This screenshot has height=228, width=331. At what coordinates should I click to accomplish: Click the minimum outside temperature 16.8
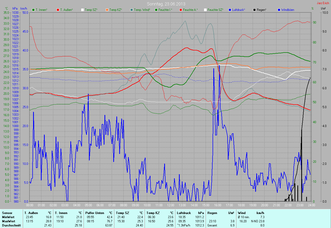coord(49,217)
